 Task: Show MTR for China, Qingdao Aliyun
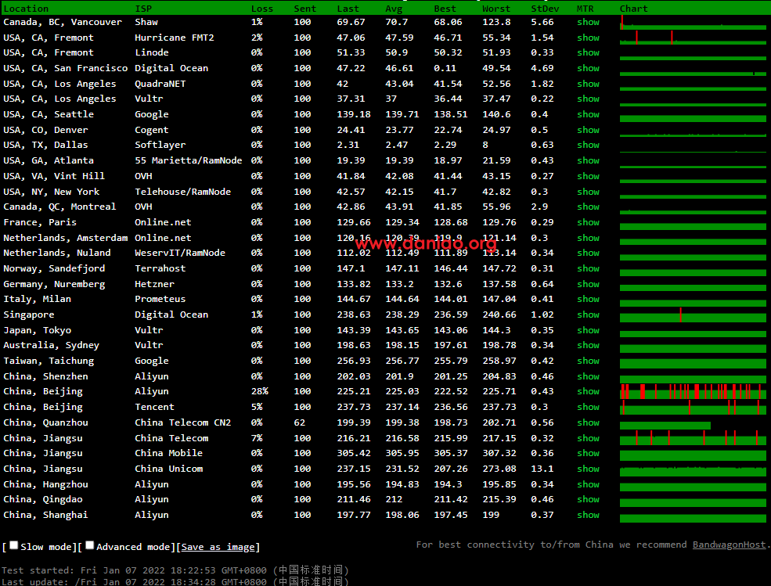tap(588, 499)
